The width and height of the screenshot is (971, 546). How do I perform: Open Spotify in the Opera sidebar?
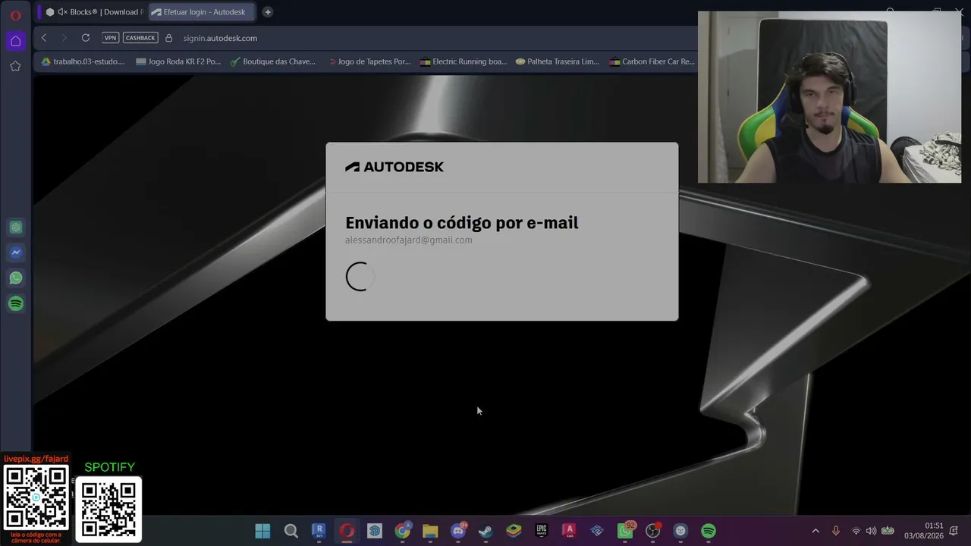15,304
